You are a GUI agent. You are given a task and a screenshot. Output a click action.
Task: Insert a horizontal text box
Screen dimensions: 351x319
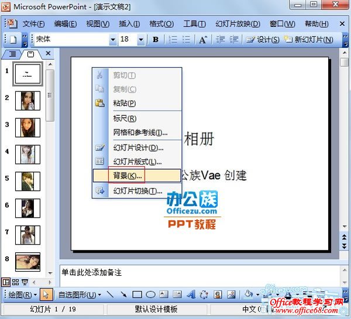click(x=164, y=294)
